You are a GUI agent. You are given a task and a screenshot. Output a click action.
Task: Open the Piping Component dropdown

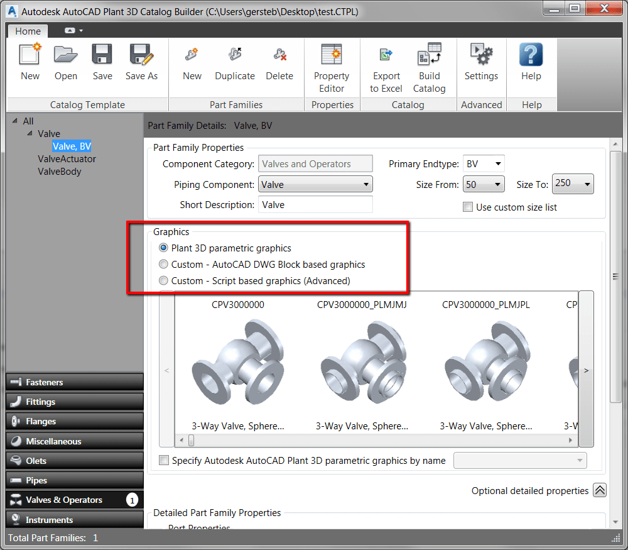[315, 184]
